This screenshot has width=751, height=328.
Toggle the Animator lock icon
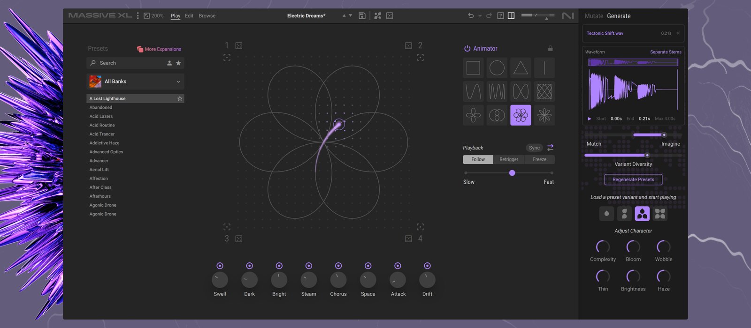click(550, 48)
